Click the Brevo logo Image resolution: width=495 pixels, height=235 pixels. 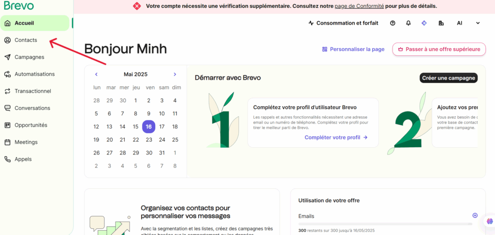tap(19, 6)
